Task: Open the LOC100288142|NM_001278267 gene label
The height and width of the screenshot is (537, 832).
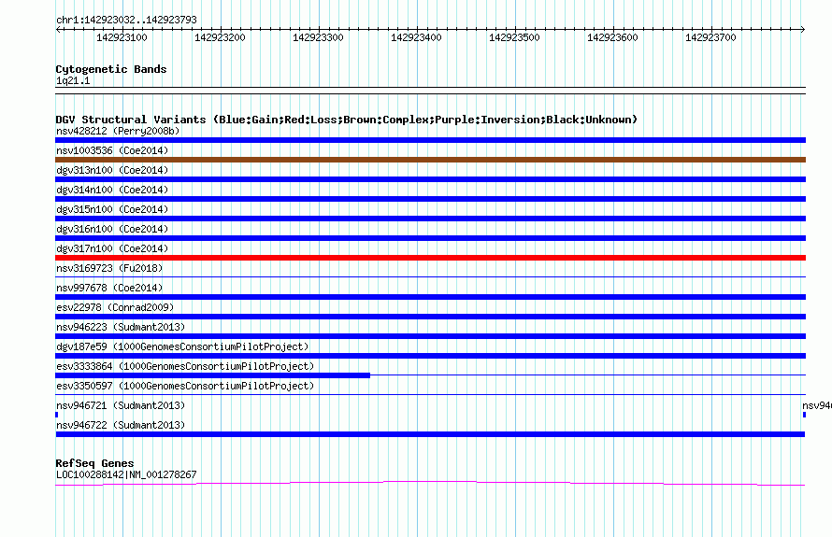Action: 126,474
